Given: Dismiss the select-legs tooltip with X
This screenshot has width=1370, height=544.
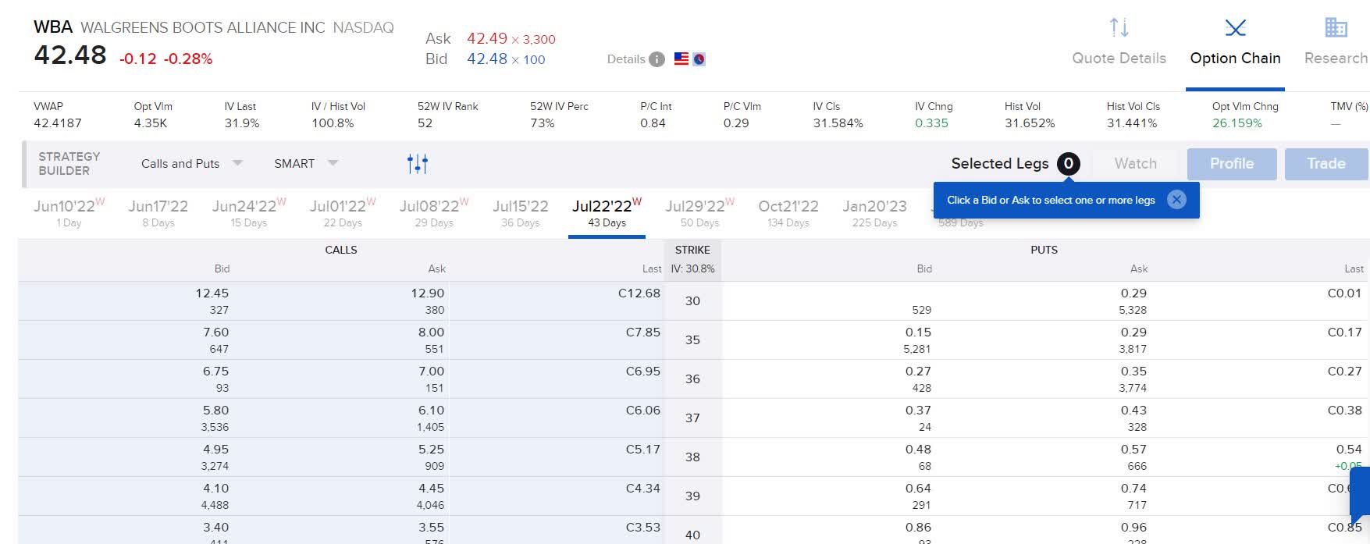Looking at the screenshot, I should pos(1176,200).
